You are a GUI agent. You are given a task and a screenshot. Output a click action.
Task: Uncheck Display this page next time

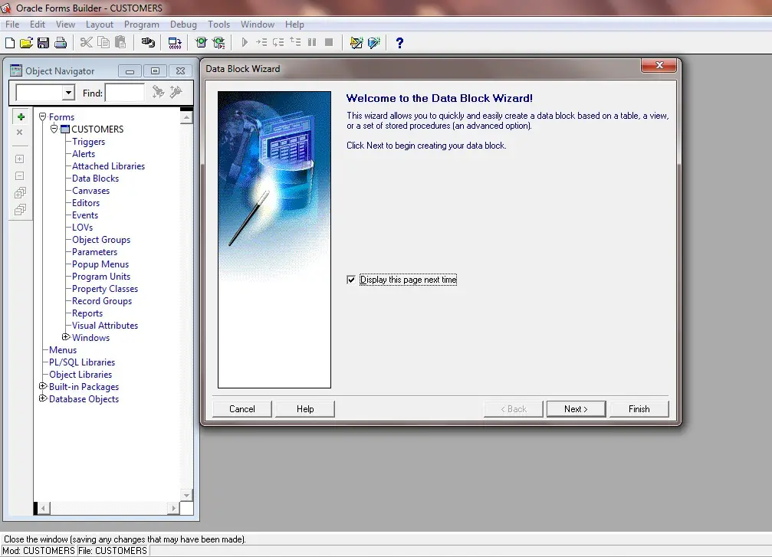(351, 280)
